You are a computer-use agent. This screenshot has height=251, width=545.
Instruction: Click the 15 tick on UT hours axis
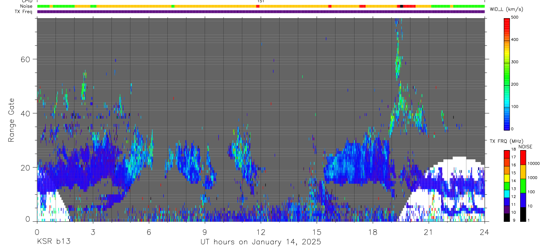point(317,232)
